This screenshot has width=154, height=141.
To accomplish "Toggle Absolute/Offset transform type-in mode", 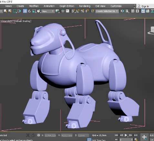I will pyautogui.click(x=38, y=135).
